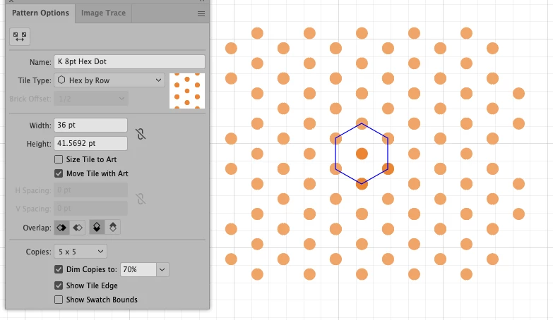Select the dark dot on hexagon's lower-right vertex

[388, 168]
